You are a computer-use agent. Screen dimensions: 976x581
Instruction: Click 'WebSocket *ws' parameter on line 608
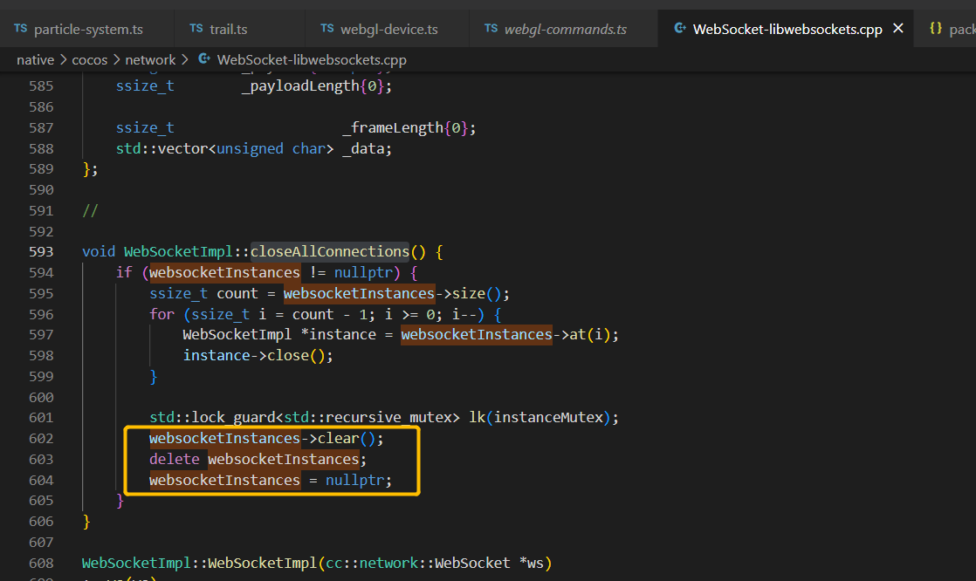tap(489, 563)
